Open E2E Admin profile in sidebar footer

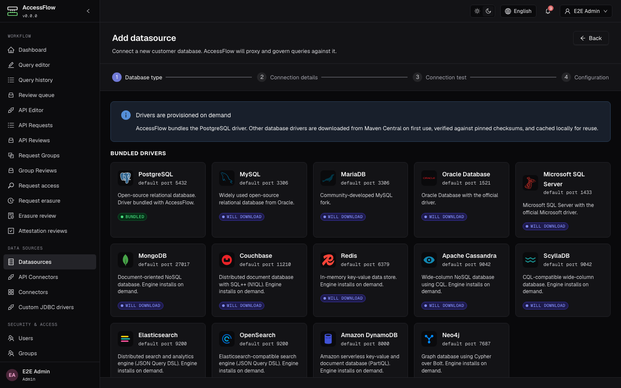click(50, 375)
